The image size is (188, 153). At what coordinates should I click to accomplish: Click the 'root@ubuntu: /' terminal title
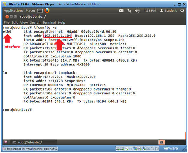click(x=33, y=16)
